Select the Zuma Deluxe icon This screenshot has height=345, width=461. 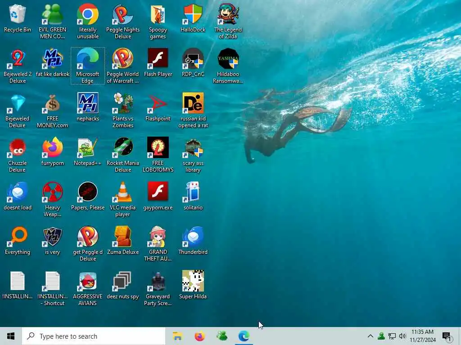click(x=123, y=241)
